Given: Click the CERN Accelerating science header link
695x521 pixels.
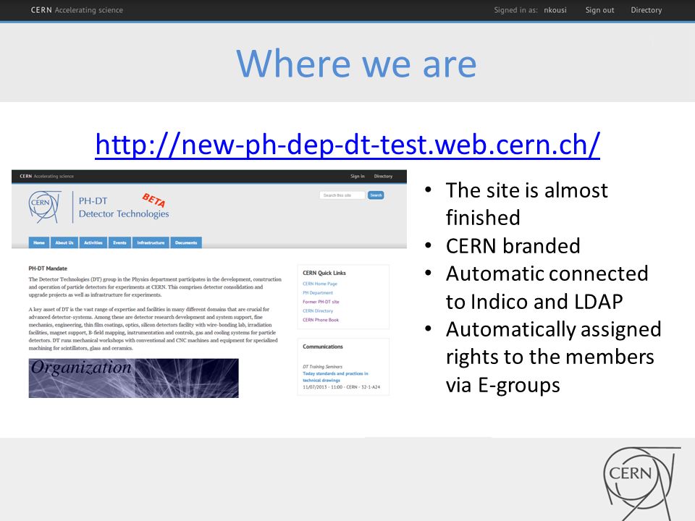Looking at the screenshot, I should coord(77,9).
